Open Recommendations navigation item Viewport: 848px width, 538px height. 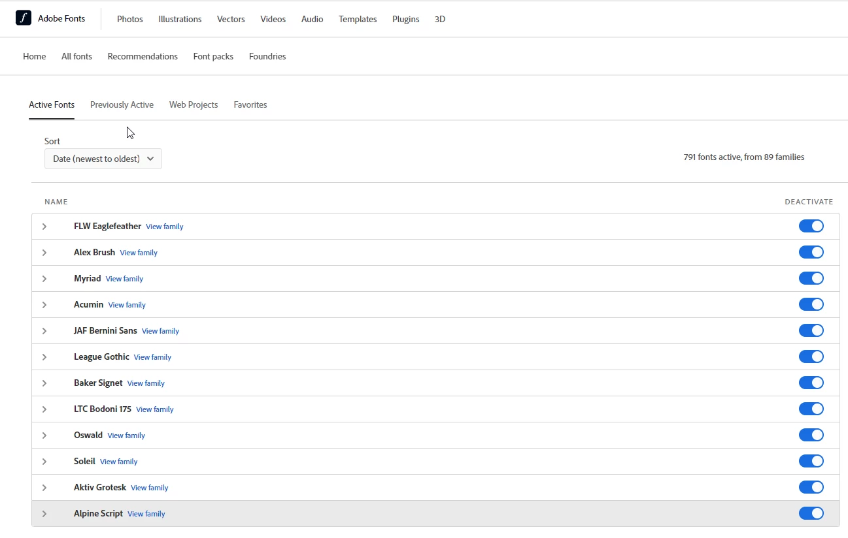coord(143,56)
